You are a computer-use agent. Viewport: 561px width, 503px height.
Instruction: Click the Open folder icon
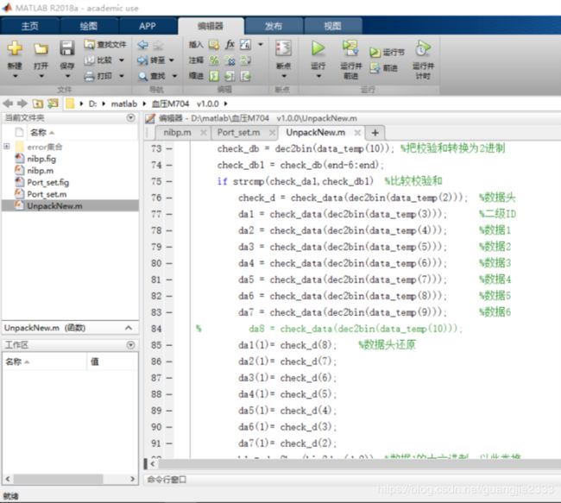click(41, 49)
